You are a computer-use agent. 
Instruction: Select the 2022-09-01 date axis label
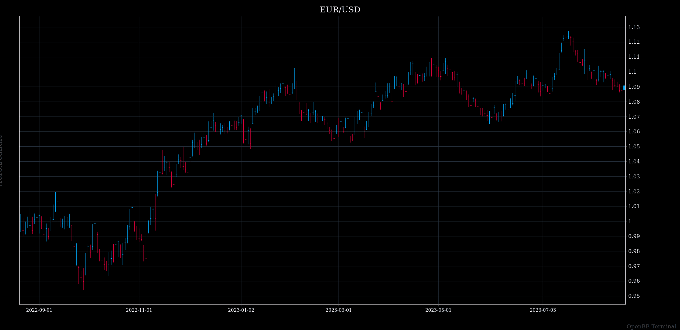click(x=39, y=310)
